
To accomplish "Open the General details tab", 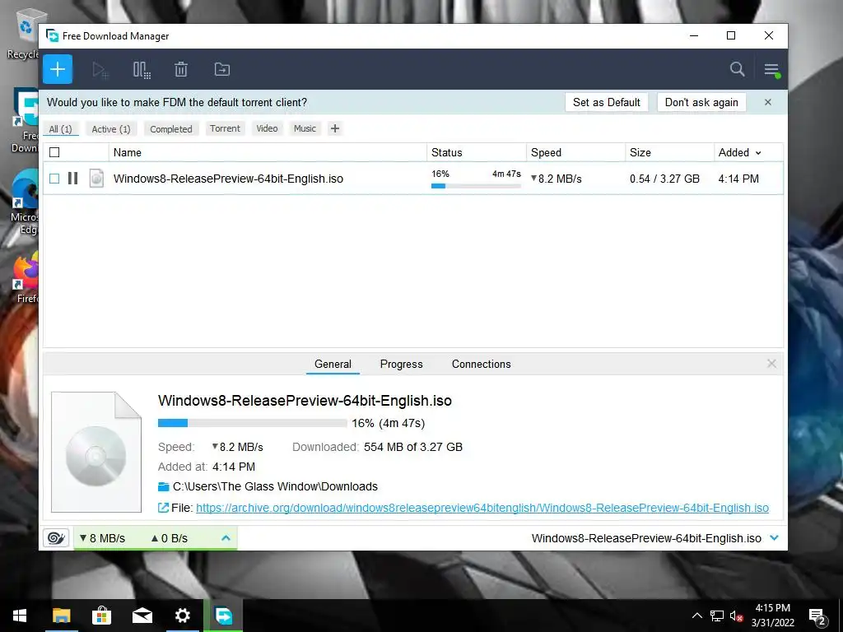I will [333, 365].
